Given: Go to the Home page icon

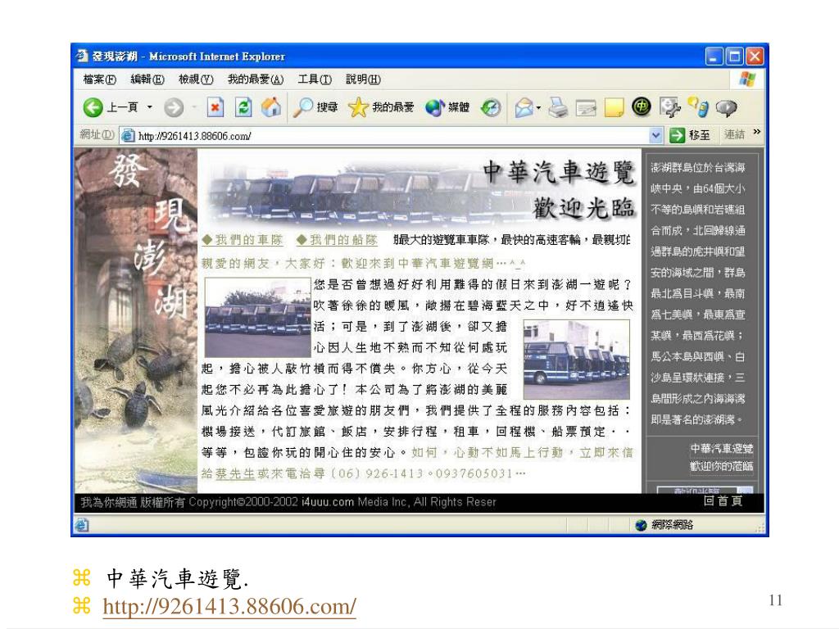Looking at the screenshot, I should [x=271, y=107].
